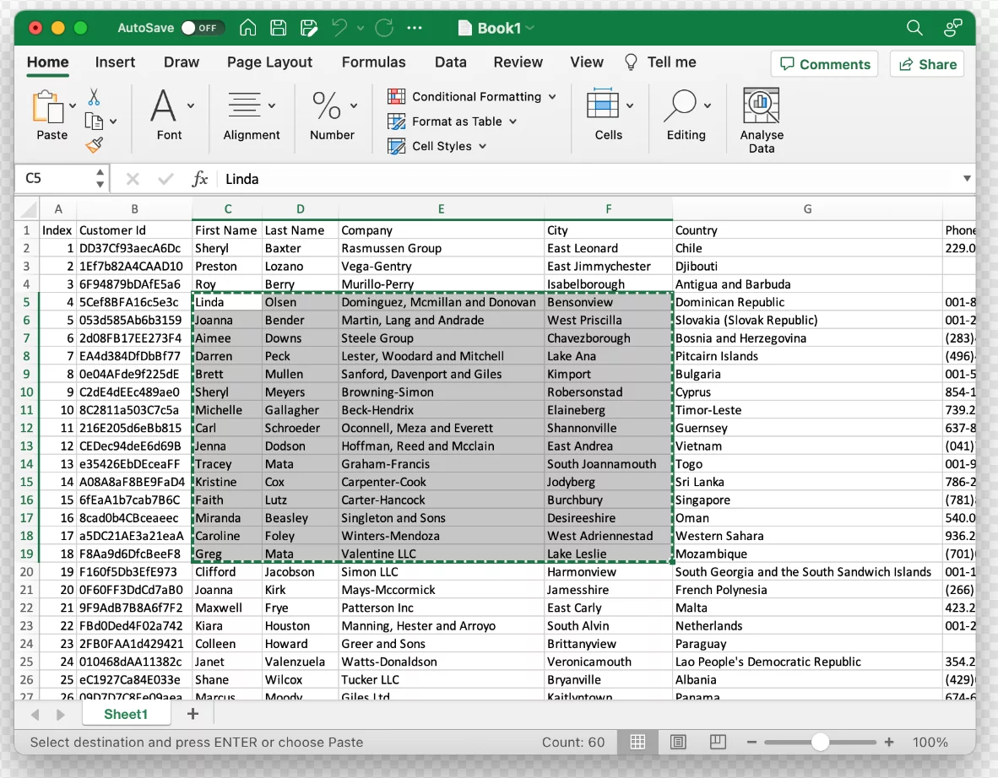Viewport: 998px width, 778px height.
Task: Click the cell containing Rasmussen Group
Action: [x=441, y=248]
